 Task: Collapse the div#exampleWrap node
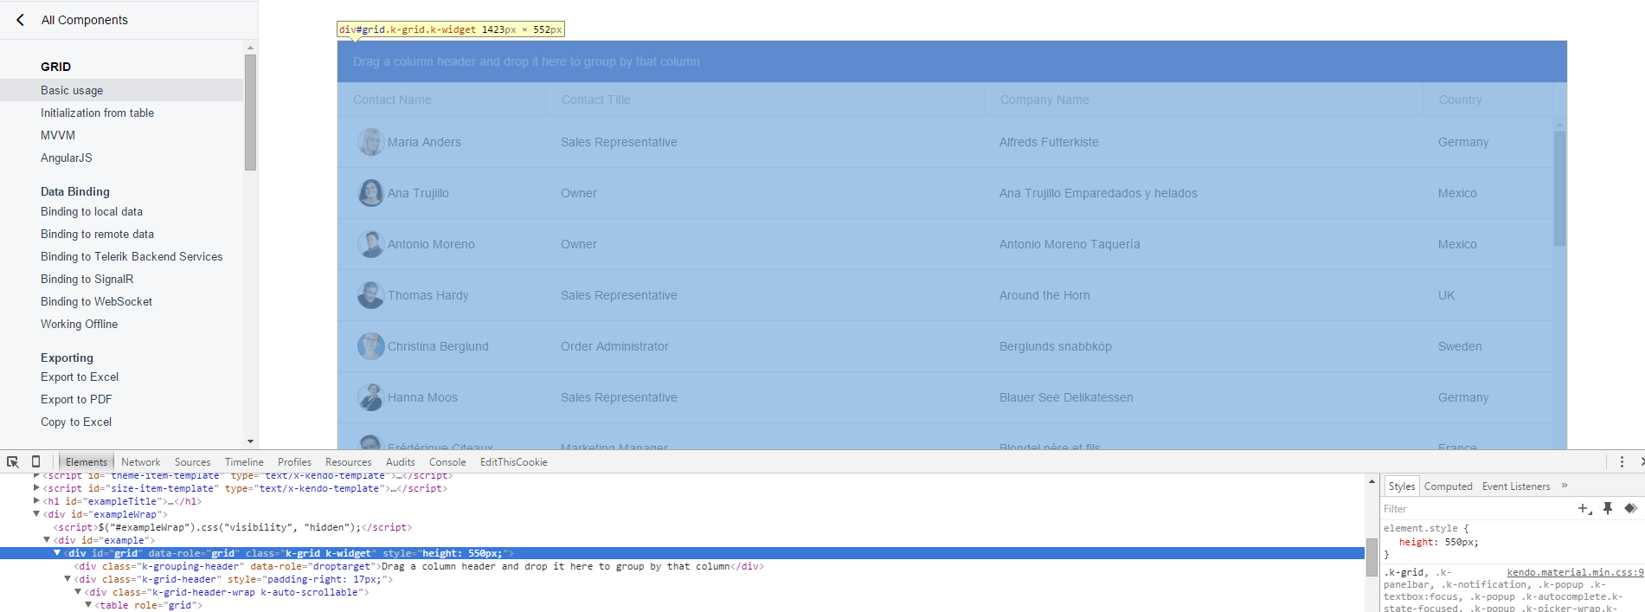pyautogui.click(x=36, y=514)
